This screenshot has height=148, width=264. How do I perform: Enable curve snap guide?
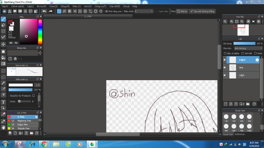pyautogui.click(x=90, y=11)
